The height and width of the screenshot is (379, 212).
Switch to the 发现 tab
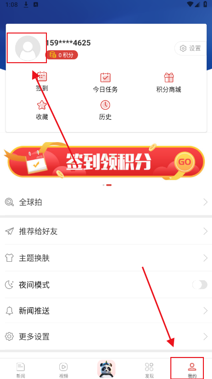149,370
